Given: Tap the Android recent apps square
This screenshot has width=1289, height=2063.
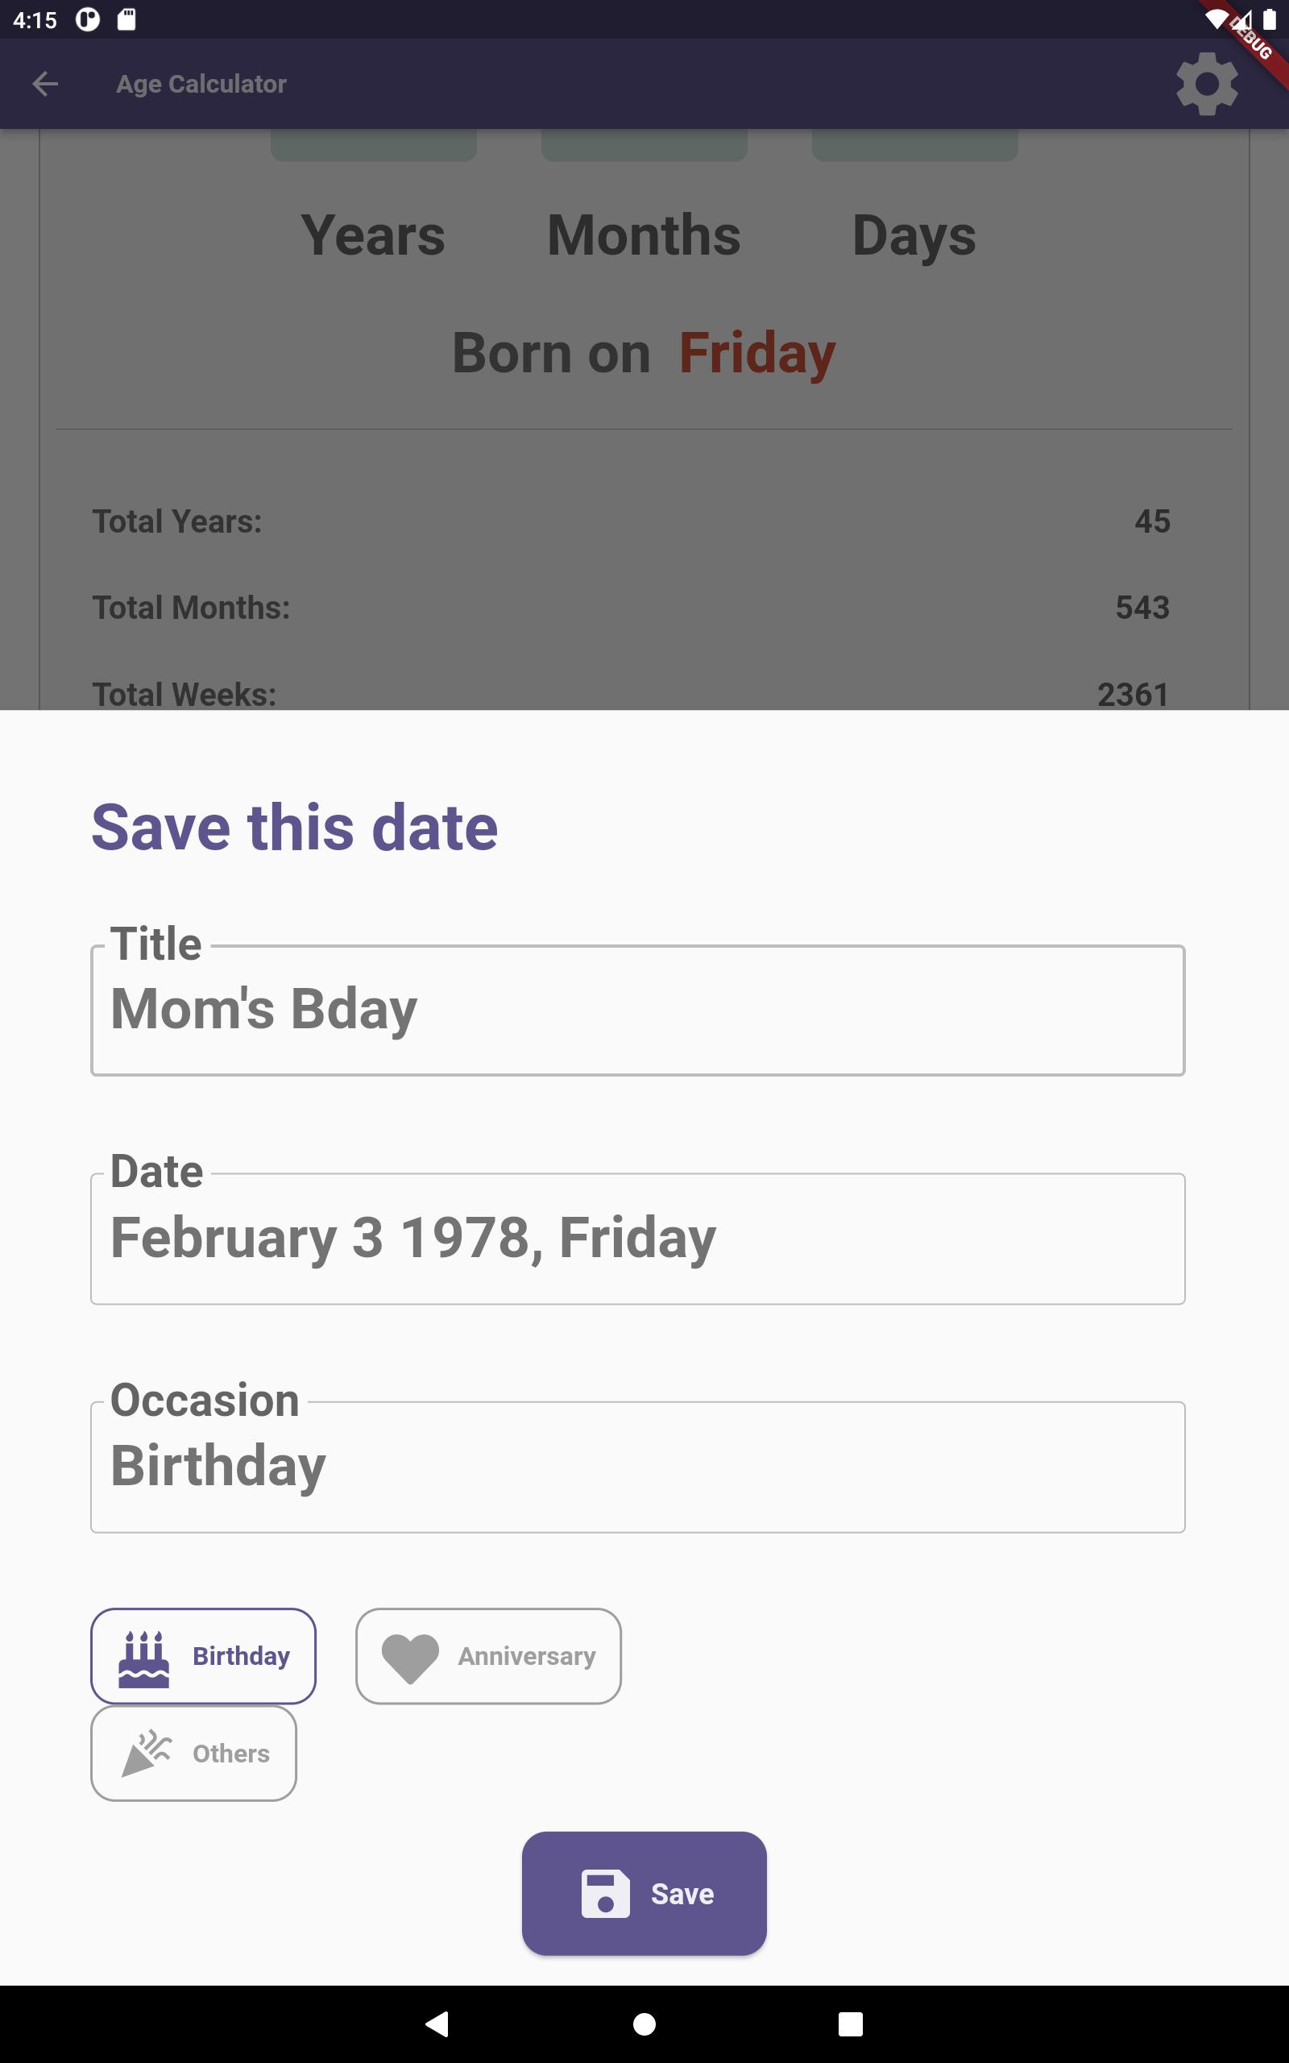Looking at the screenshot, I should 850,2024.
